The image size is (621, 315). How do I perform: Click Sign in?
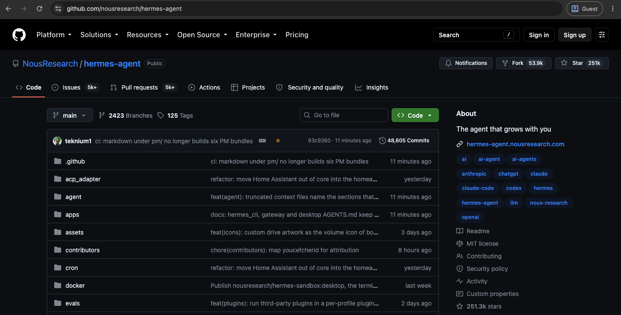click(x=539, y=35)
